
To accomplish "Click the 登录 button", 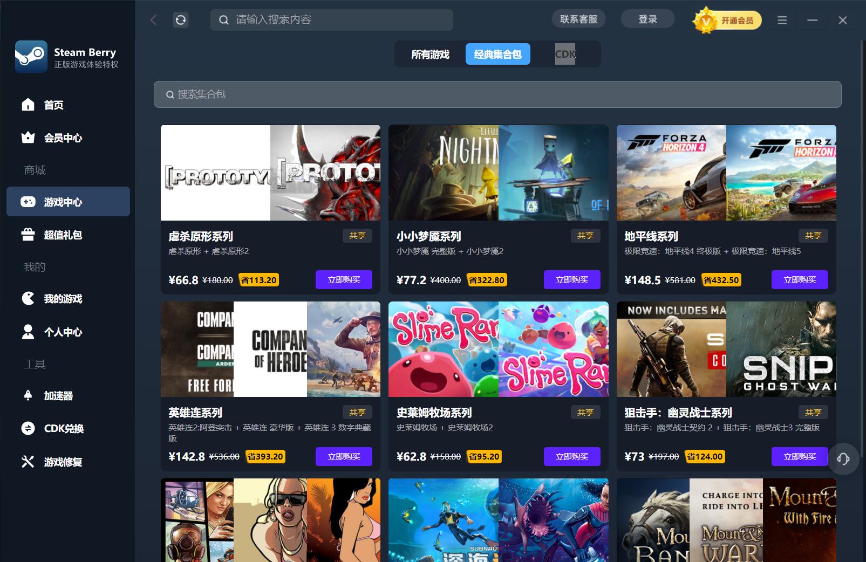I will [x=647, y=19].
